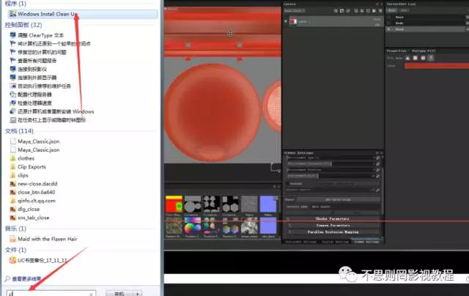The width and height of the screenshot is (469, 296).
Task: Open first Maya_Classic.json file result
Action: point(38,141)
